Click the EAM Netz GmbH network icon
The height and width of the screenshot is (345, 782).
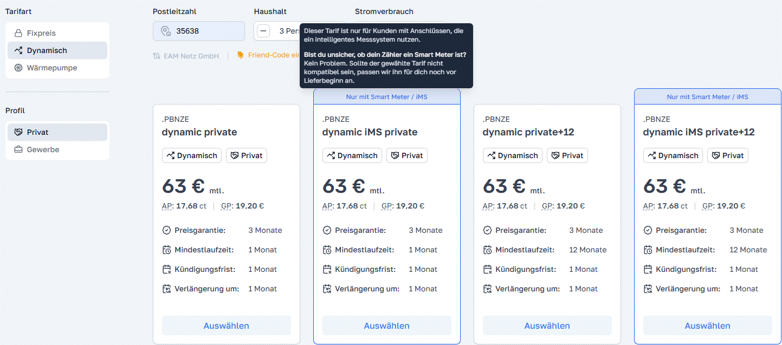(x=157, y=56)
